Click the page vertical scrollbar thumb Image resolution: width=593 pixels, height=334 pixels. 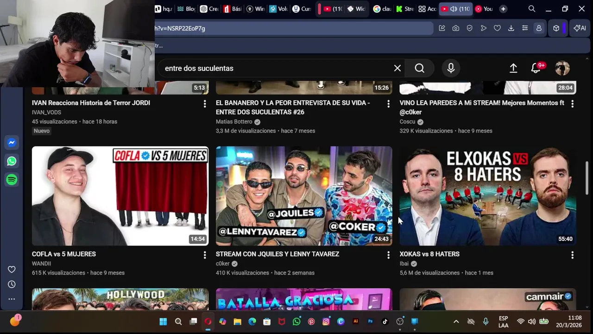pos(587,179)
